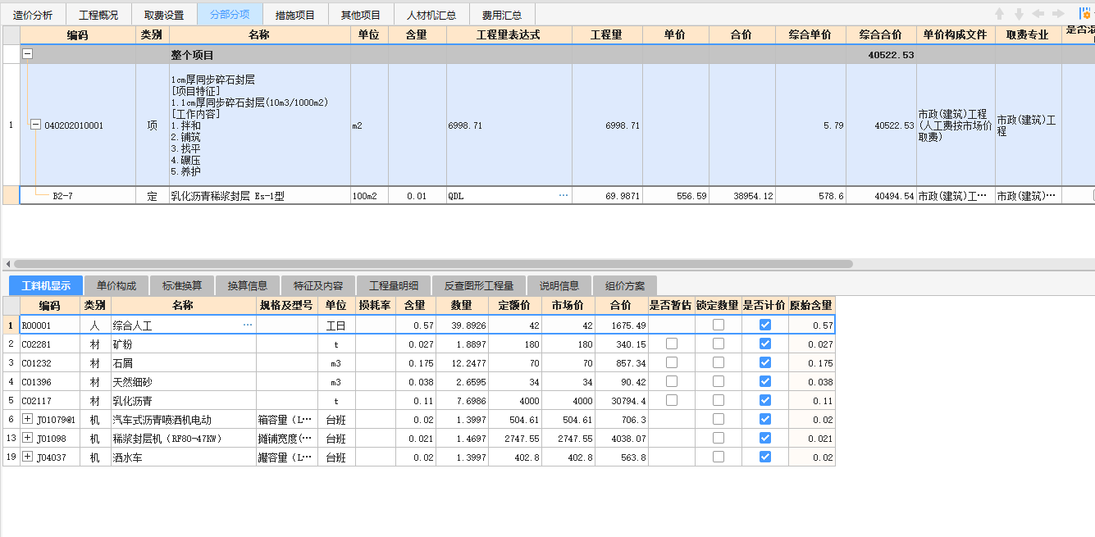Click the move down arrow icon
Screen dimensions: 1095x537
click(x=1019, y=14)
